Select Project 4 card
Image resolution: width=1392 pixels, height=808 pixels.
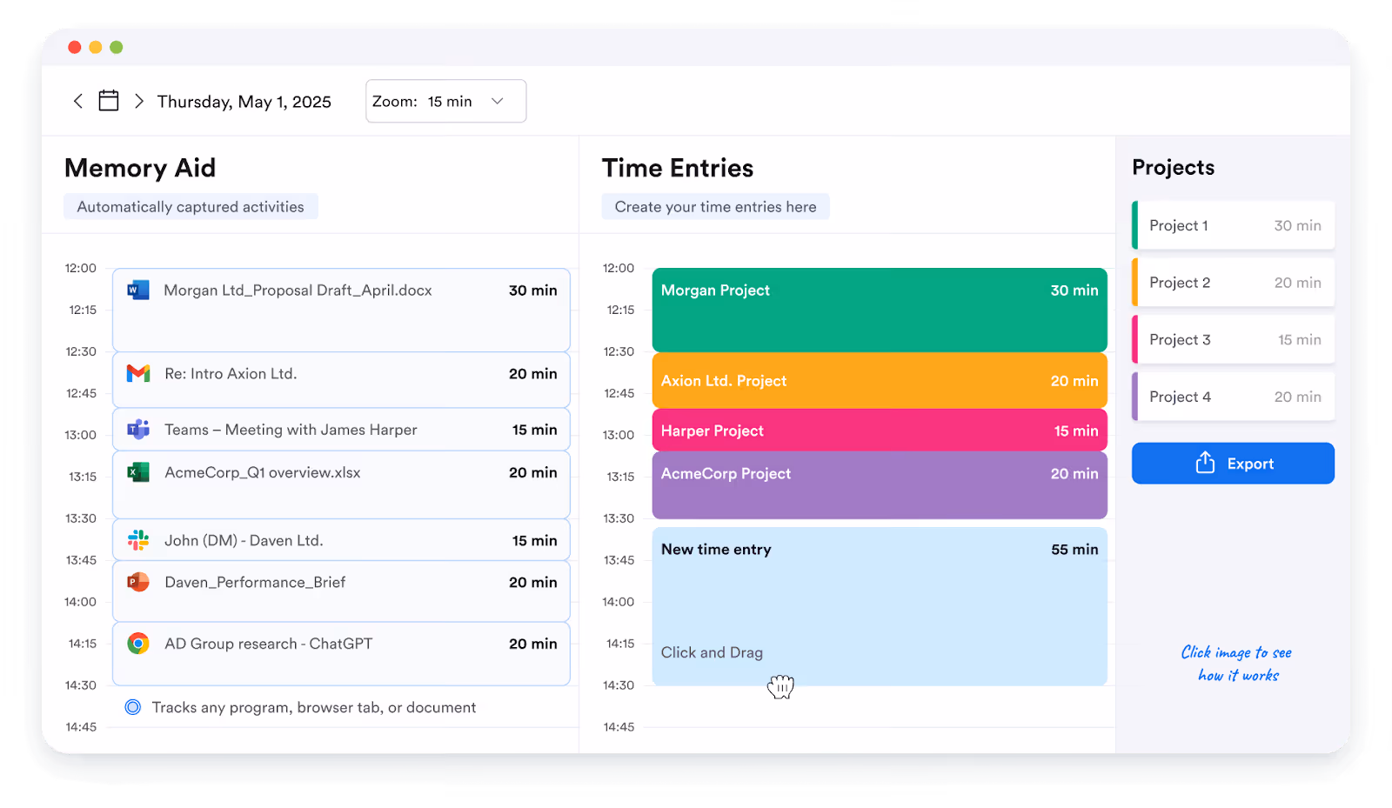pos(1233,397)
